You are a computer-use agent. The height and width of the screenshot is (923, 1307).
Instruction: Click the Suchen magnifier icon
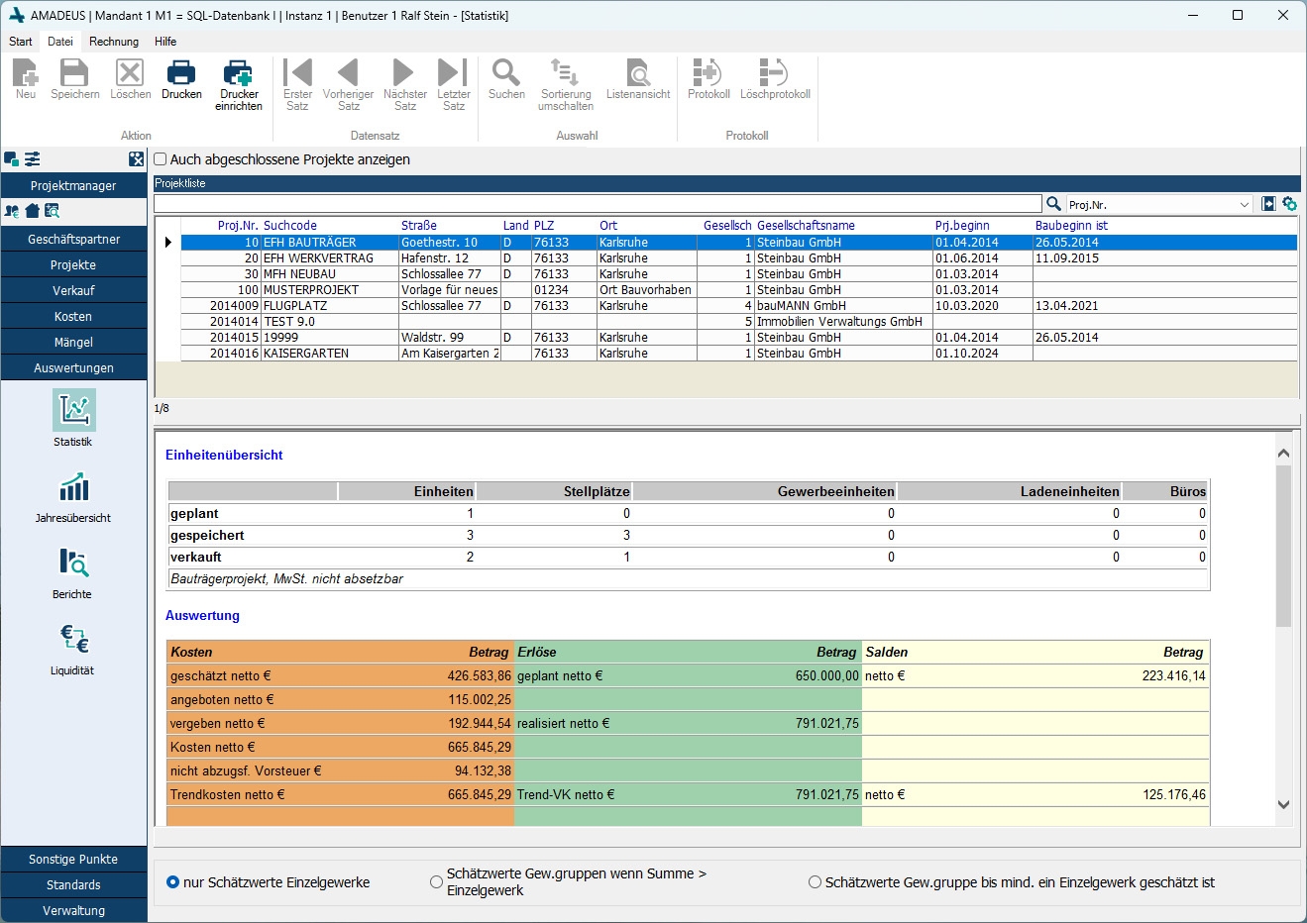[x=506, y=74]
